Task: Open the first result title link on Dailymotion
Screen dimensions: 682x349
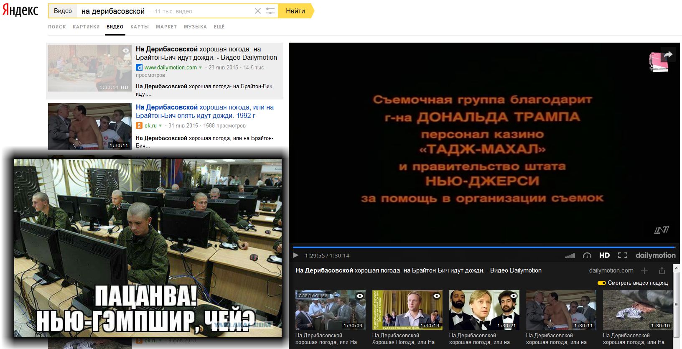Action: click(x=206, y=53)
